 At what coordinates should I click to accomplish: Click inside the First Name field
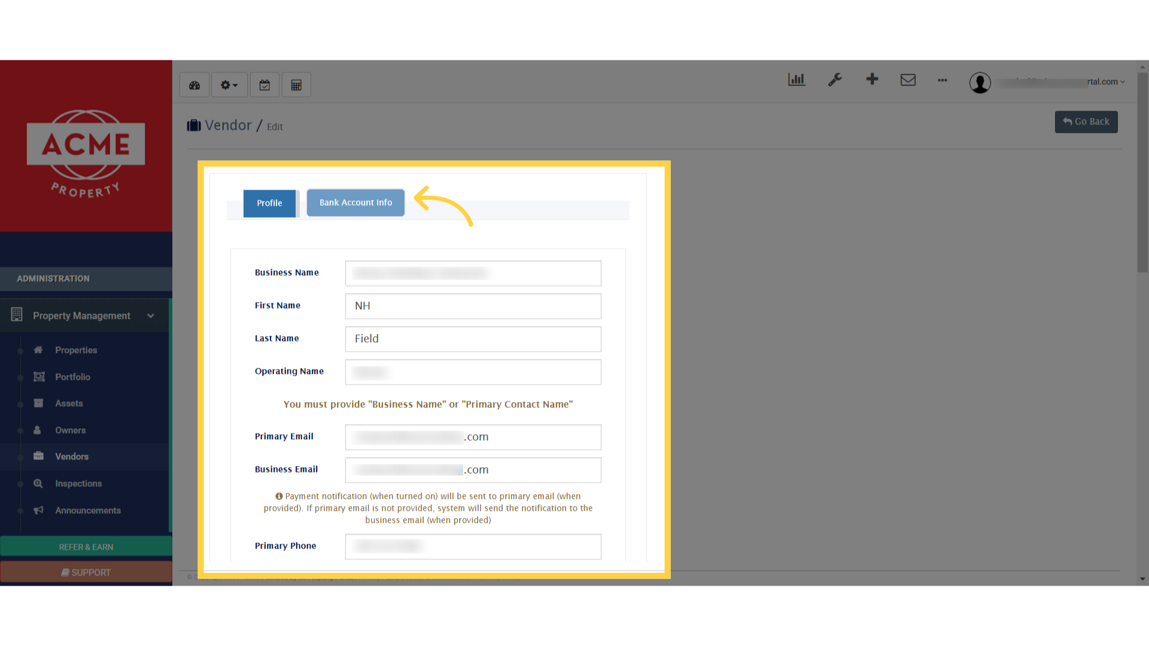point(472,306)
